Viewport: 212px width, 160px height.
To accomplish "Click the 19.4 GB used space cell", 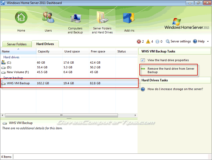I will point(69,83).
